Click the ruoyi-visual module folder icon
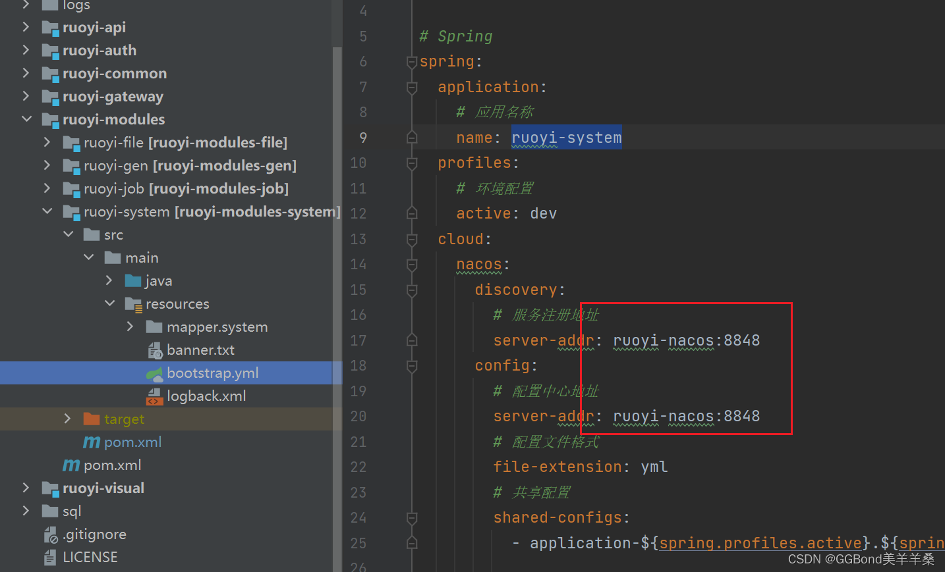Screen dimensions: 945x572 50,489
